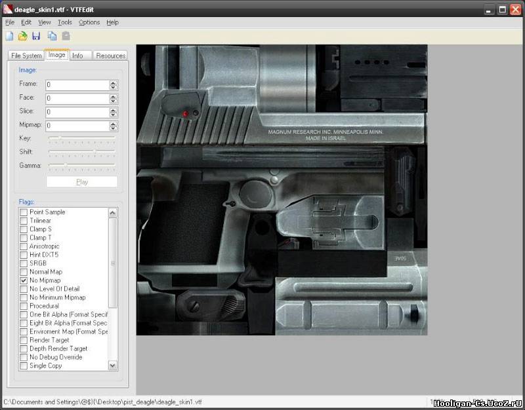Click the file path in the status bar

102,402
